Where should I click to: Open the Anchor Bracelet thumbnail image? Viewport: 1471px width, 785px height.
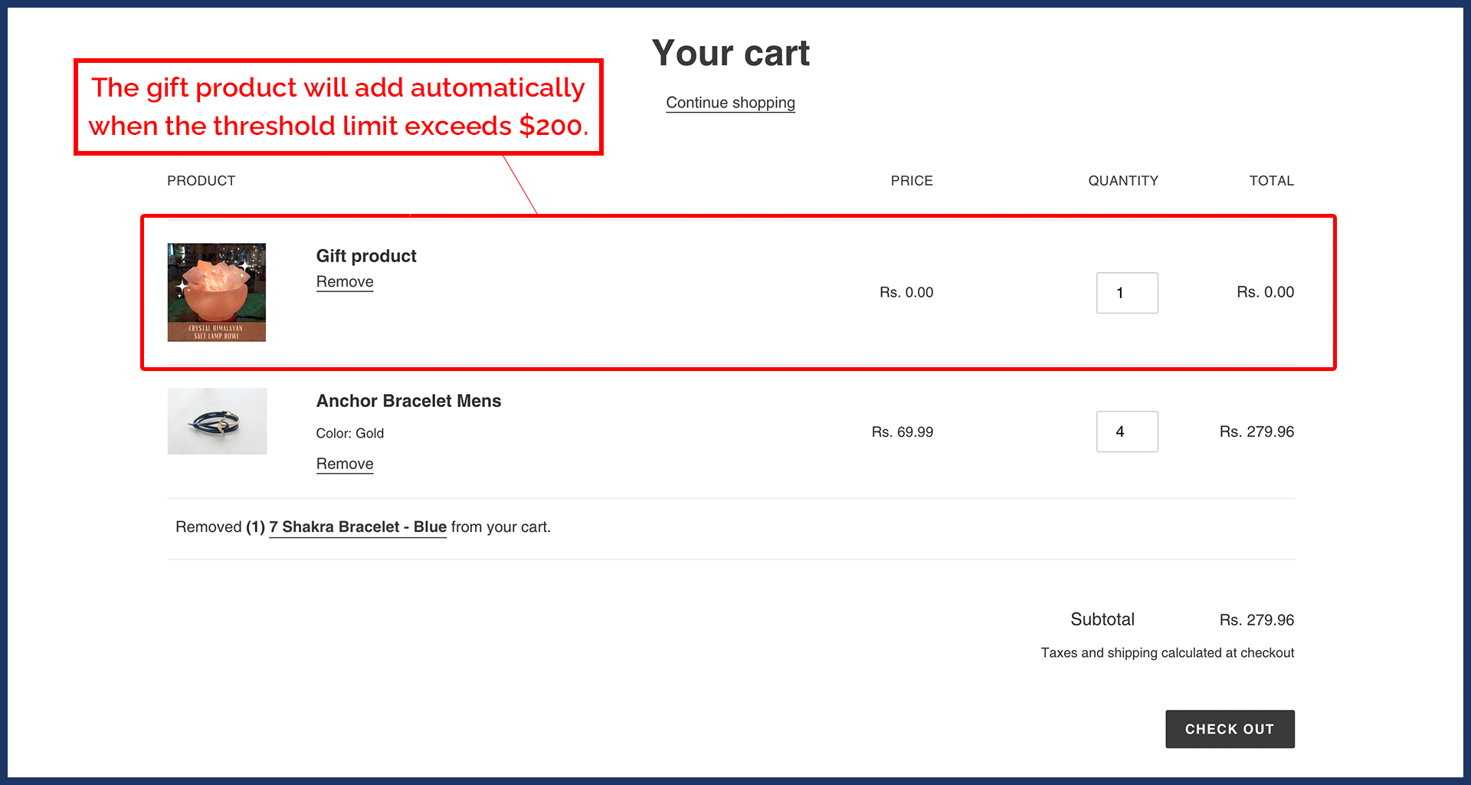[217, 421]
